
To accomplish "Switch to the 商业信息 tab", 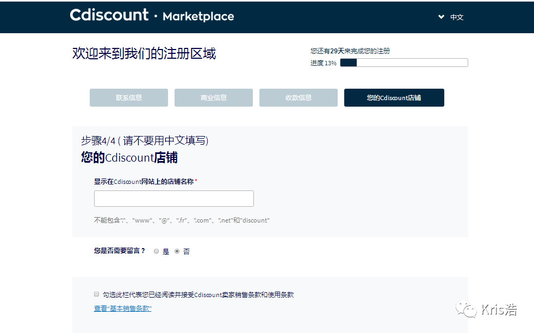I will [x=214, y=98].
